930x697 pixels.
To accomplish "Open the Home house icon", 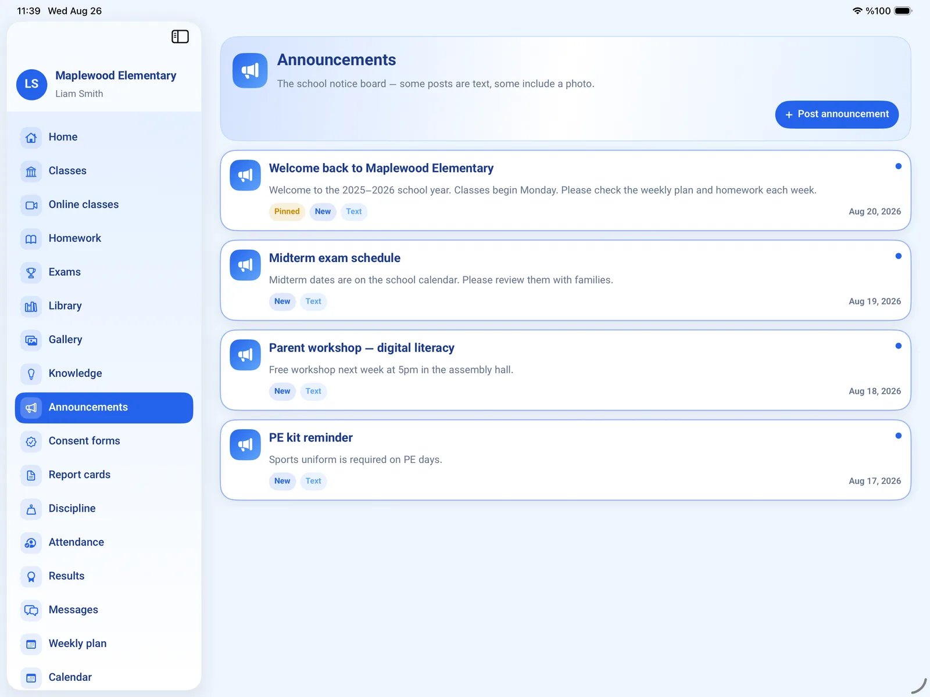I will (31, 138).
